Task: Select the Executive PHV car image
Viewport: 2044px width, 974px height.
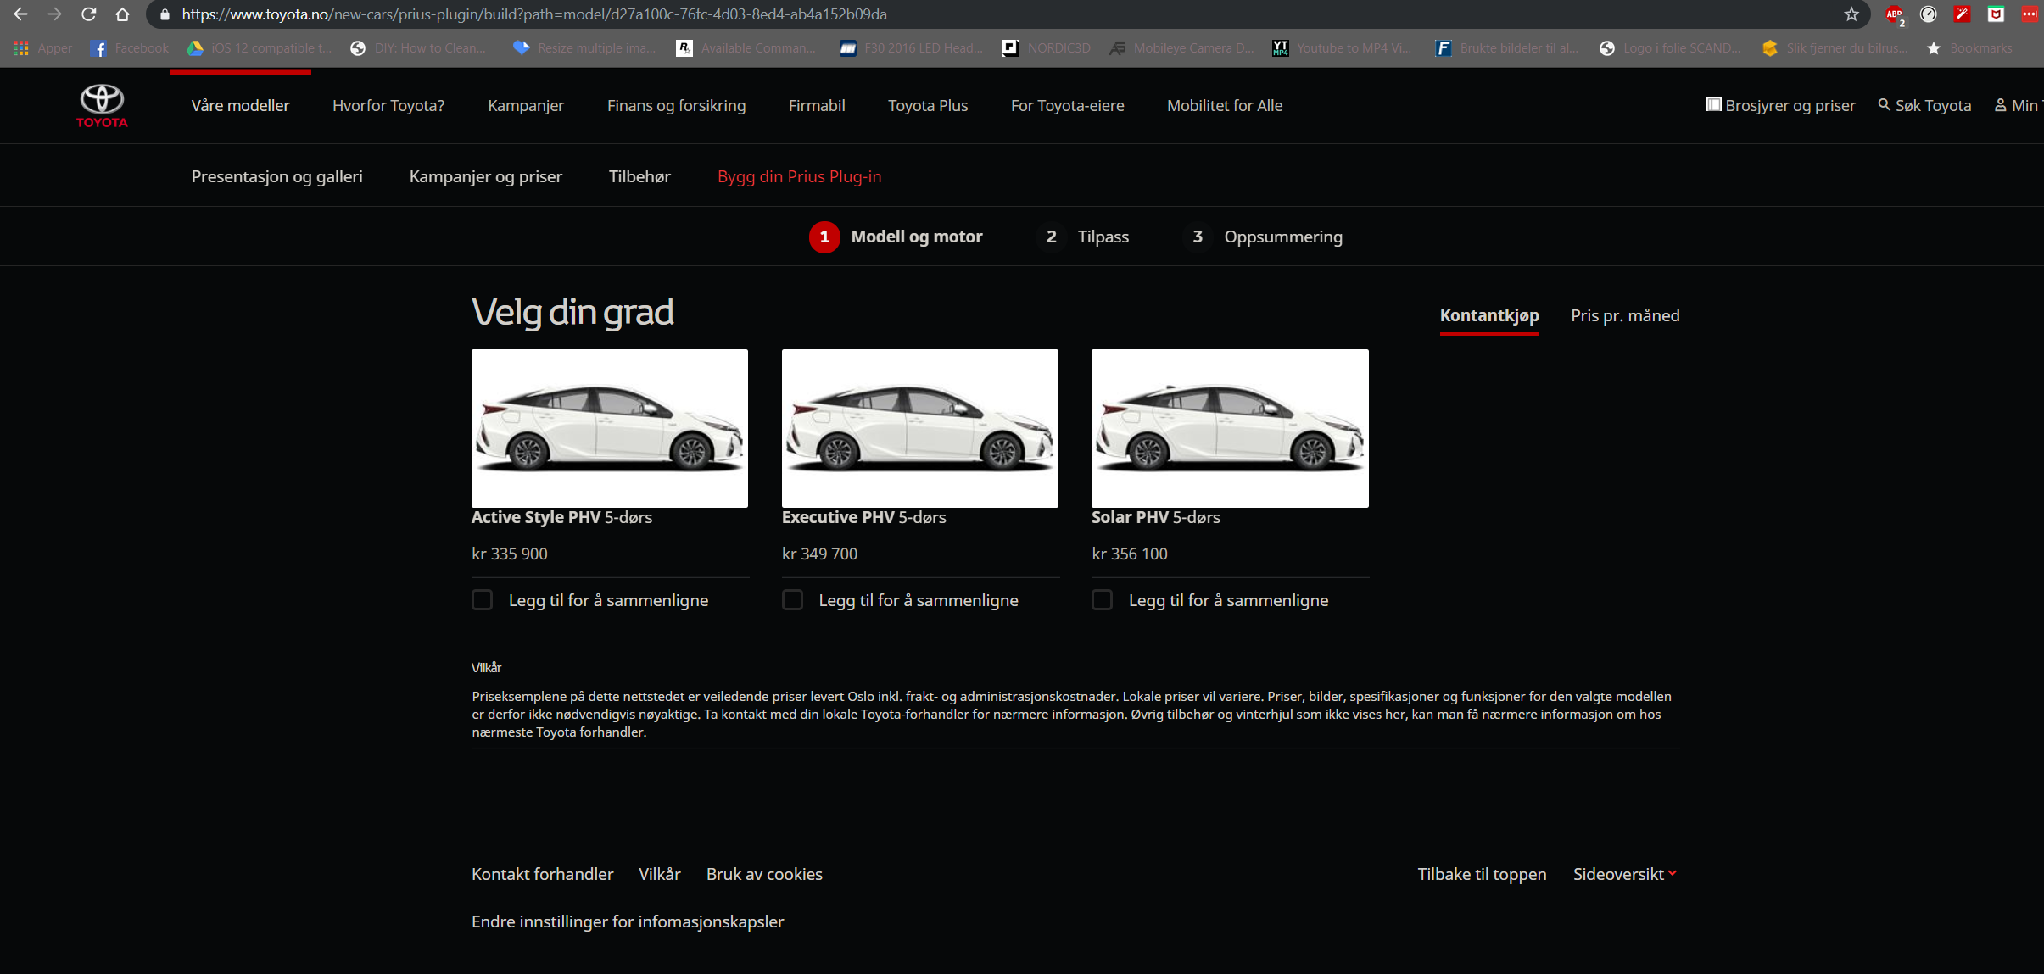Action: [920, 428]
